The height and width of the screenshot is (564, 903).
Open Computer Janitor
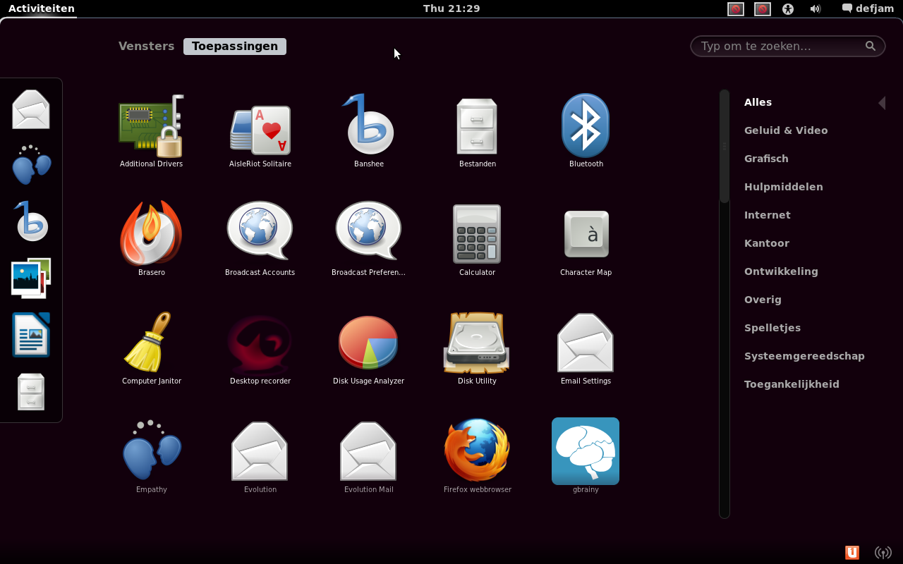(151, 343)
